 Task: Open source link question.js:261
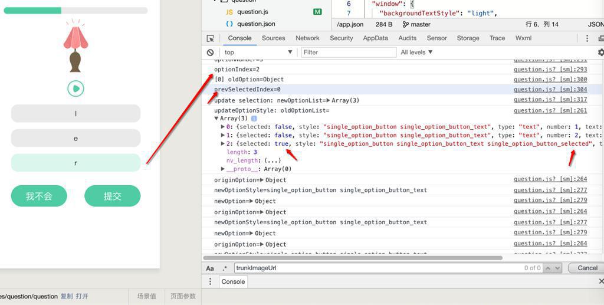coord(550,110)
